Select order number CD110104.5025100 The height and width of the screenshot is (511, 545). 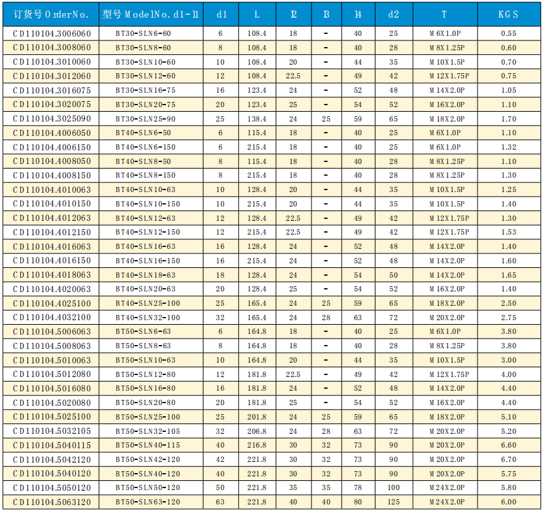(x=52, y=417)
